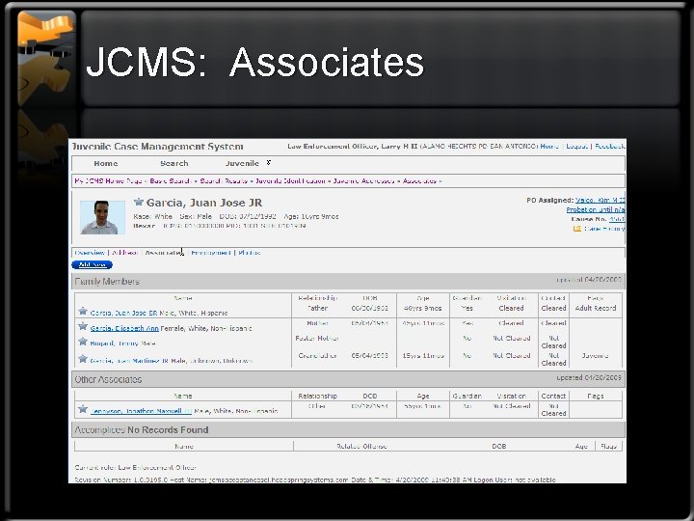Go to Search Results breadcrumb
Image resolution: width=694 pixels, height=521 pixels.
(x=224, y=181)
